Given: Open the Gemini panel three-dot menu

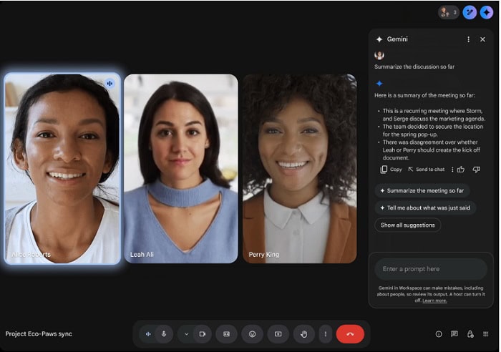Looking at the screenshot, I should (x=469, y=39).
